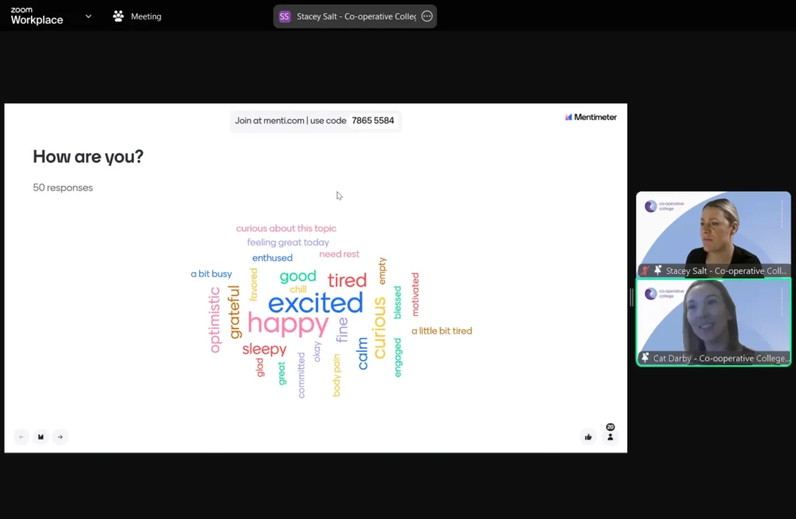
Task: Click the Meeting paw icon
Action: (118, 16)
